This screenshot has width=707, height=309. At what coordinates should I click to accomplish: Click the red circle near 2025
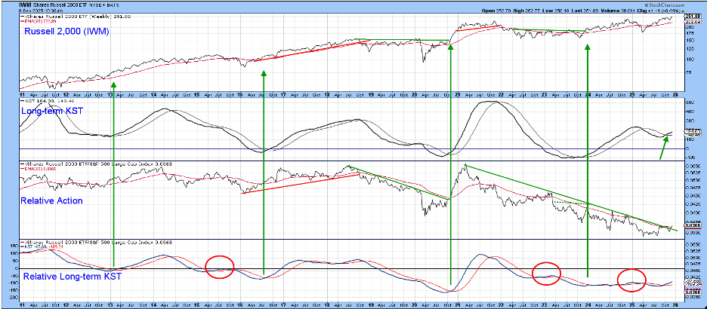pyautogui.click(x=631, y=280)
